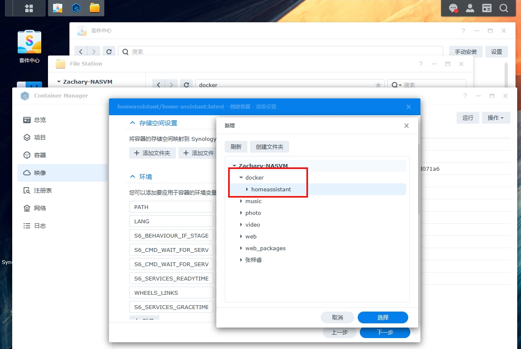Collapse the Zachary-NASVM root in dialog tree

click(234, 166)
